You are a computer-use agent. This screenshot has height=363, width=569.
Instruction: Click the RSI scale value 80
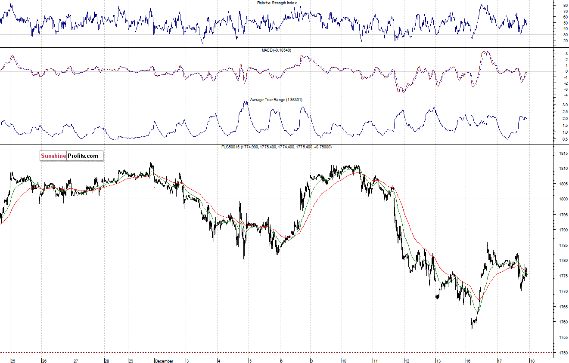(565, 6)
